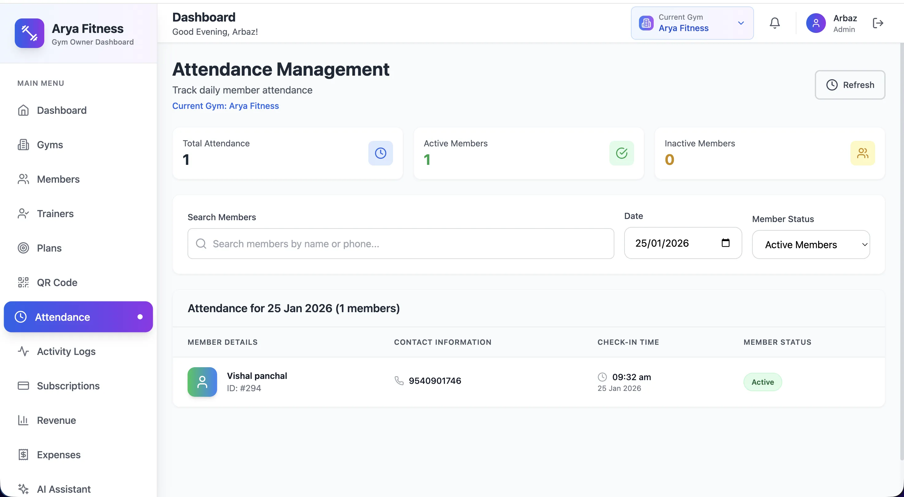Open the Members section
Screen dimensions: 904x497
[x=58, y=179]
